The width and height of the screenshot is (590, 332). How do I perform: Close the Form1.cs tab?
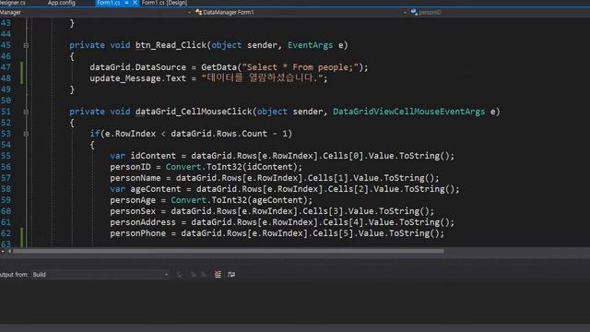[x=135, y=3]
